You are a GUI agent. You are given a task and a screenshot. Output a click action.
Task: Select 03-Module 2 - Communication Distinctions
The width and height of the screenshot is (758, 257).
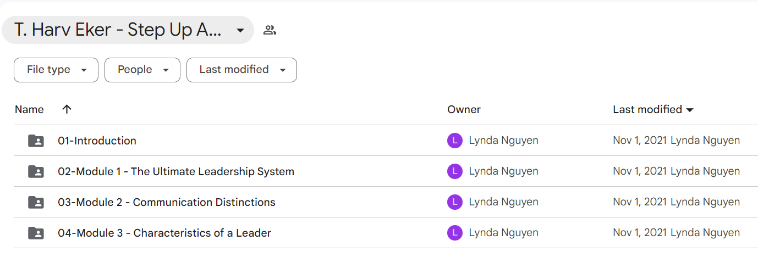point(167,202)
